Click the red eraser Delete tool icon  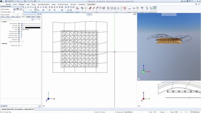[90, 8]
